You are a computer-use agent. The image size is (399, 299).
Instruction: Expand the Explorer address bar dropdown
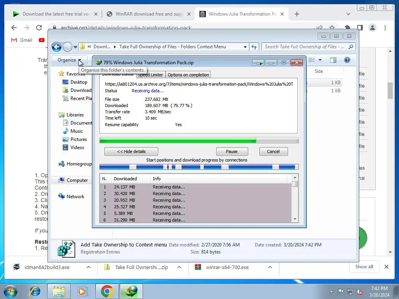[x=245, y=47]
